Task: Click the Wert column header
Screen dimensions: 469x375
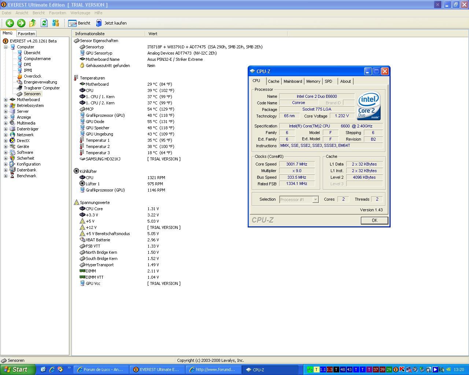Action: (153, 34)
